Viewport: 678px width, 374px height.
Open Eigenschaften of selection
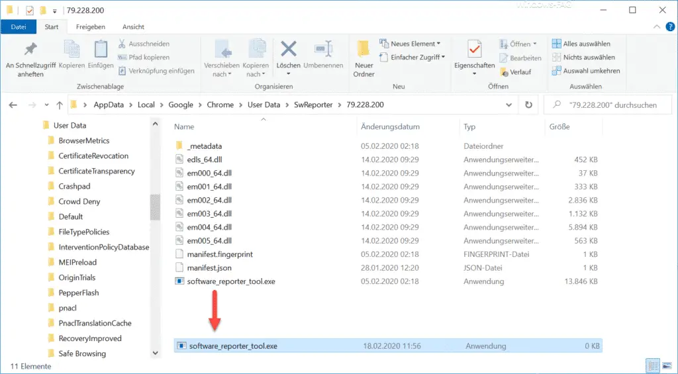(474, 58)
